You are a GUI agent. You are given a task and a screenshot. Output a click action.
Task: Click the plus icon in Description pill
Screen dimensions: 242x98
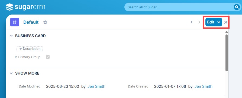(x=21, y=49)
